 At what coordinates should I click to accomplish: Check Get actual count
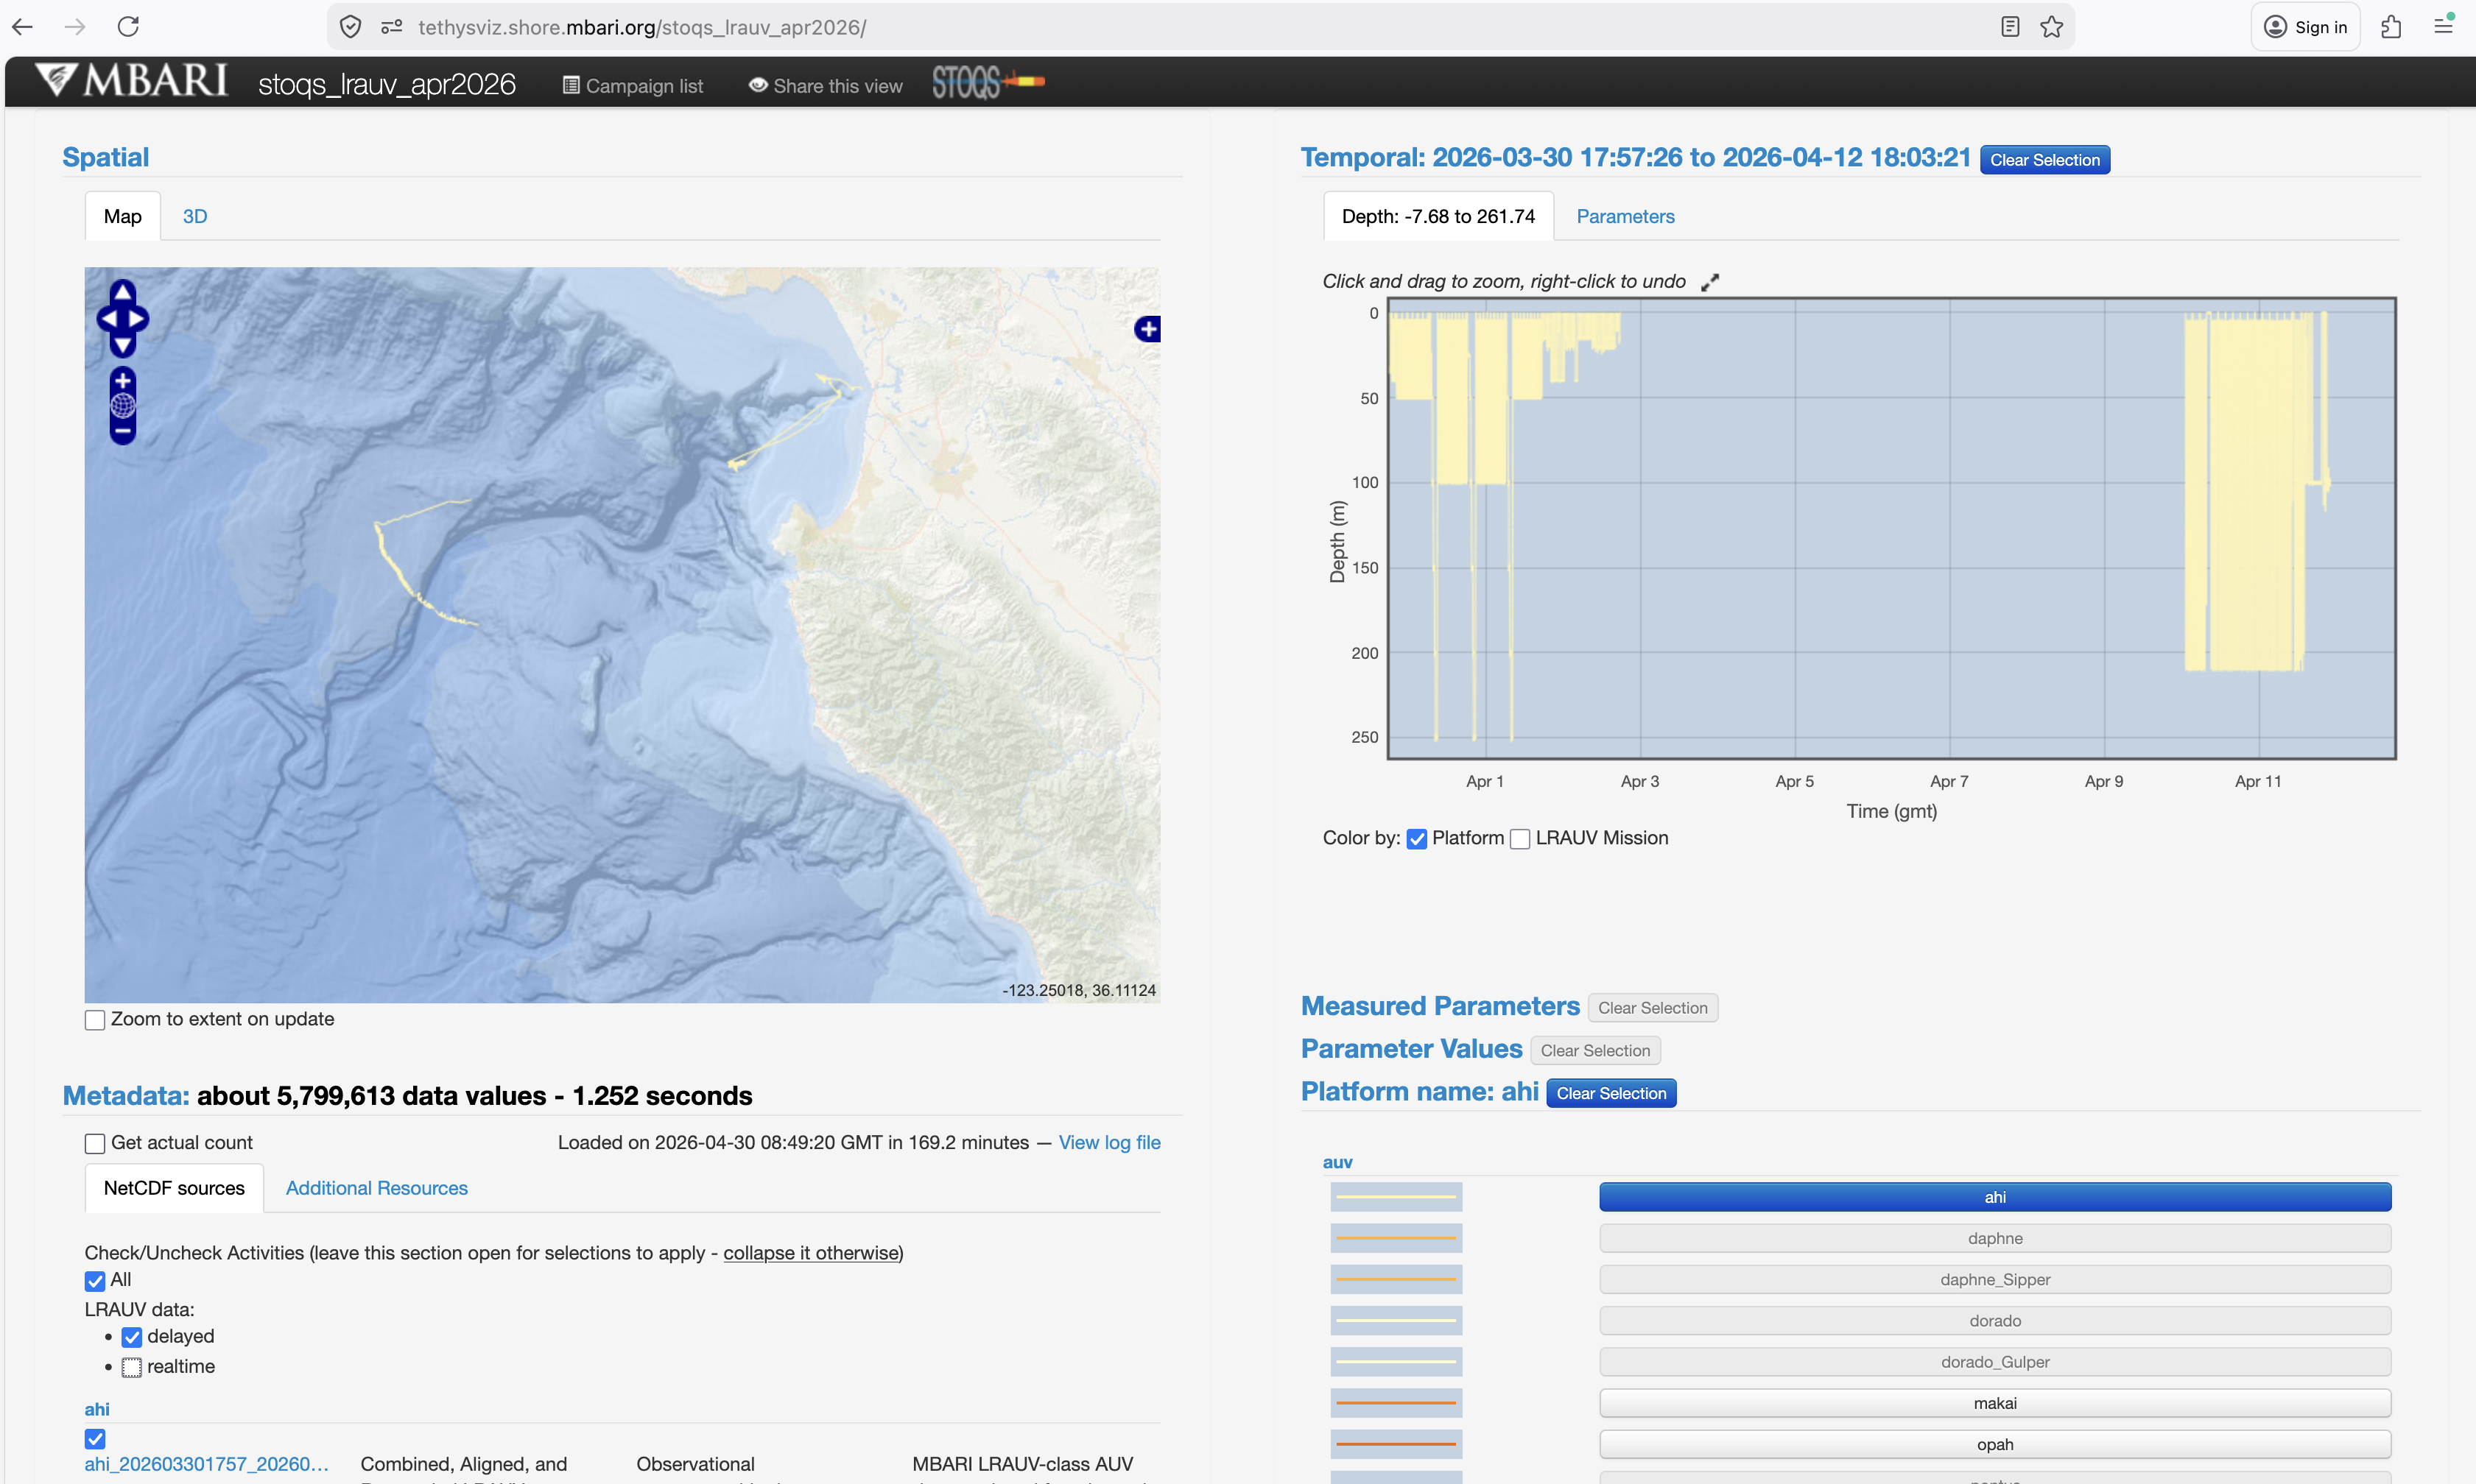coord(95,1143)
